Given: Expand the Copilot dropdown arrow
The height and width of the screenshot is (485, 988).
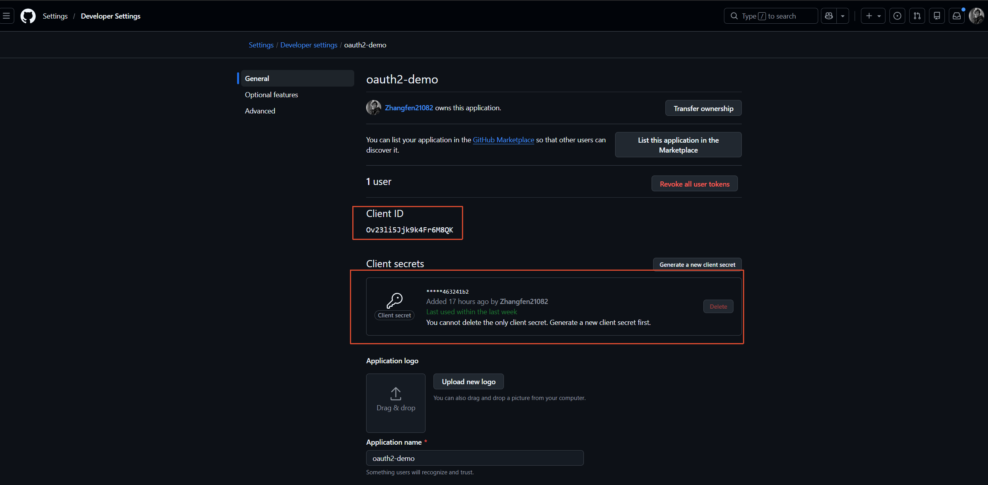Looking at the screenshot, I should (843, 16).
